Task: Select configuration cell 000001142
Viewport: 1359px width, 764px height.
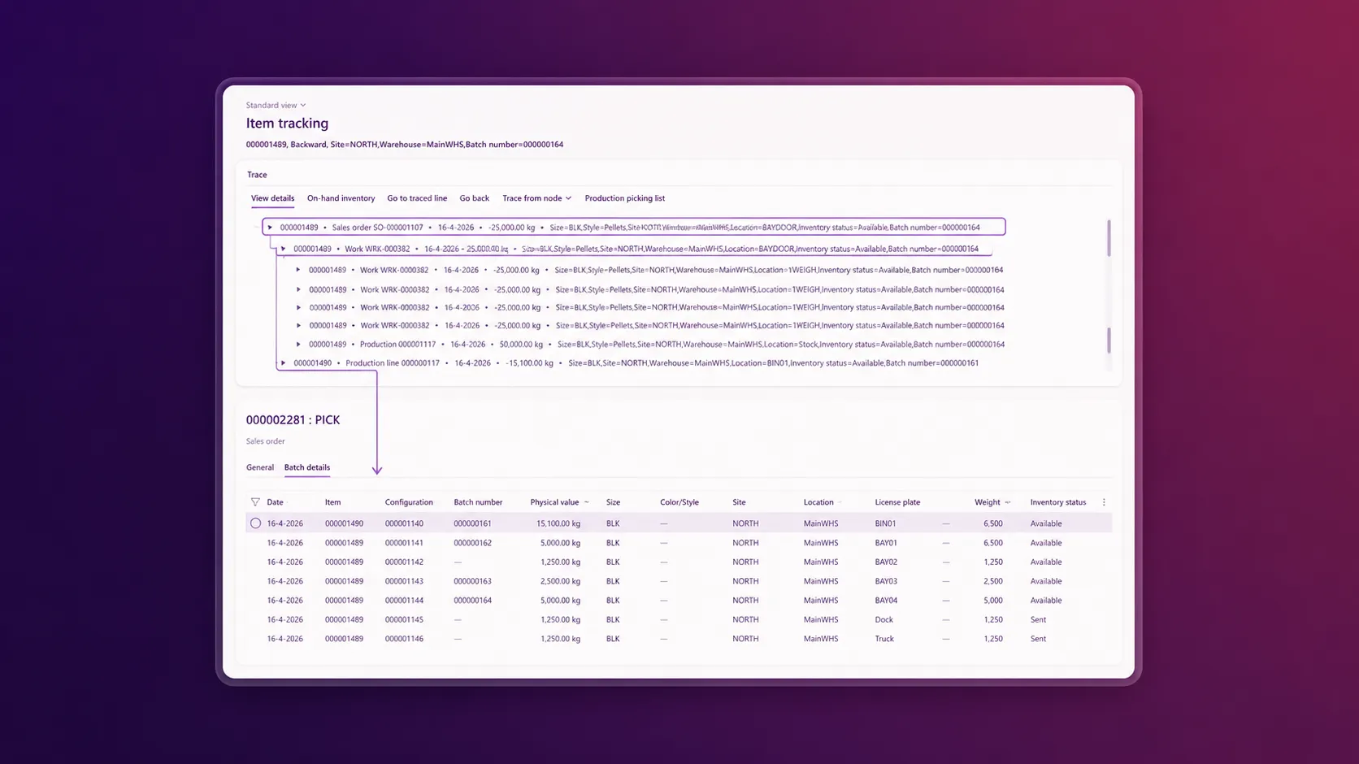Action: pos(404,562)
